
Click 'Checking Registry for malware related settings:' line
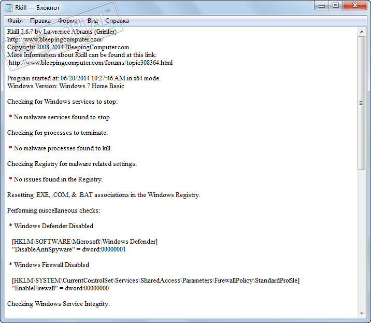[72, 164]
